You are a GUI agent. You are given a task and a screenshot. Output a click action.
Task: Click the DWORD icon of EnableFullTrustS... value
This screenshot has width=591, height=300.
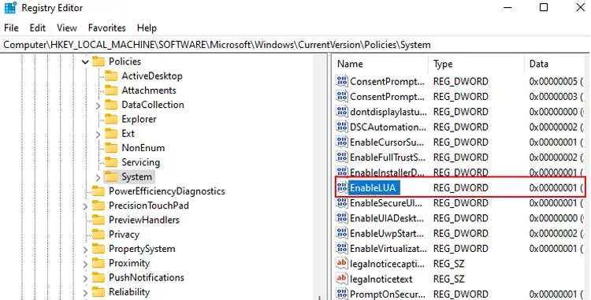point(342,157)
